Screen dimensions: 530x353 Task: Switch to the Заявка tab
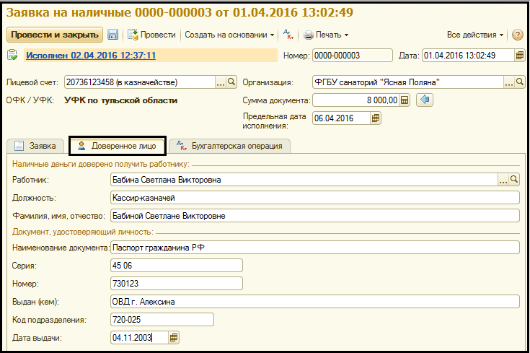tap(35, 146)
